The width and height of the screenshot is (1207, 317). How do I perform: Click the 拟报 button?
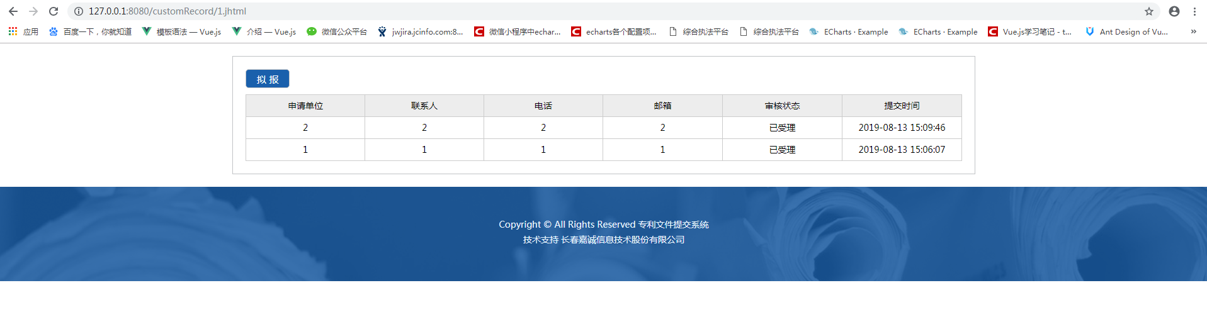[268, 79]
